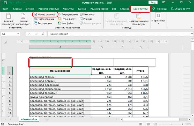The width and height of the screenshot is (194, 126).
Task: Select all cells via corner triangle
Action: (x=5, y=43)
